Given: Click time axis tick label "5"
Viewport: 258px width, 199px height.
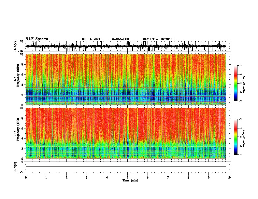Looking at the screenshot, I should [127, 178].
